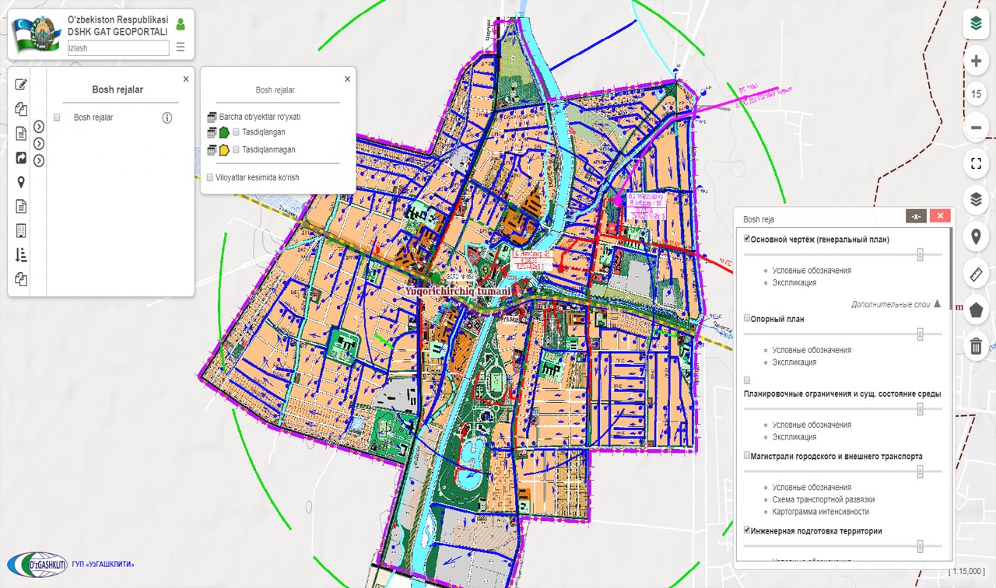Open Условные обозначения under Основной чертёж
This screenshot has height=588, width=996.
pyautogui.click(x=812, y=271)
